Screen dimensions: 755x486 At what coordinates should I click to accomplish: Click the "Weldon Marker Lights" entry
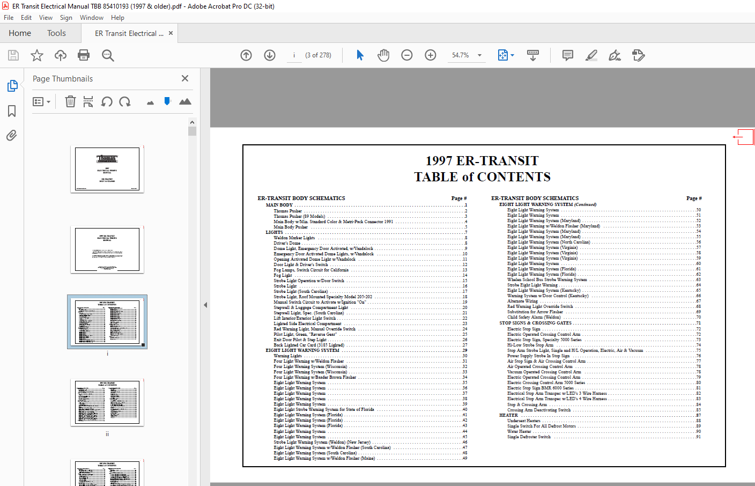pyautogui.click(x=294, y=238)
